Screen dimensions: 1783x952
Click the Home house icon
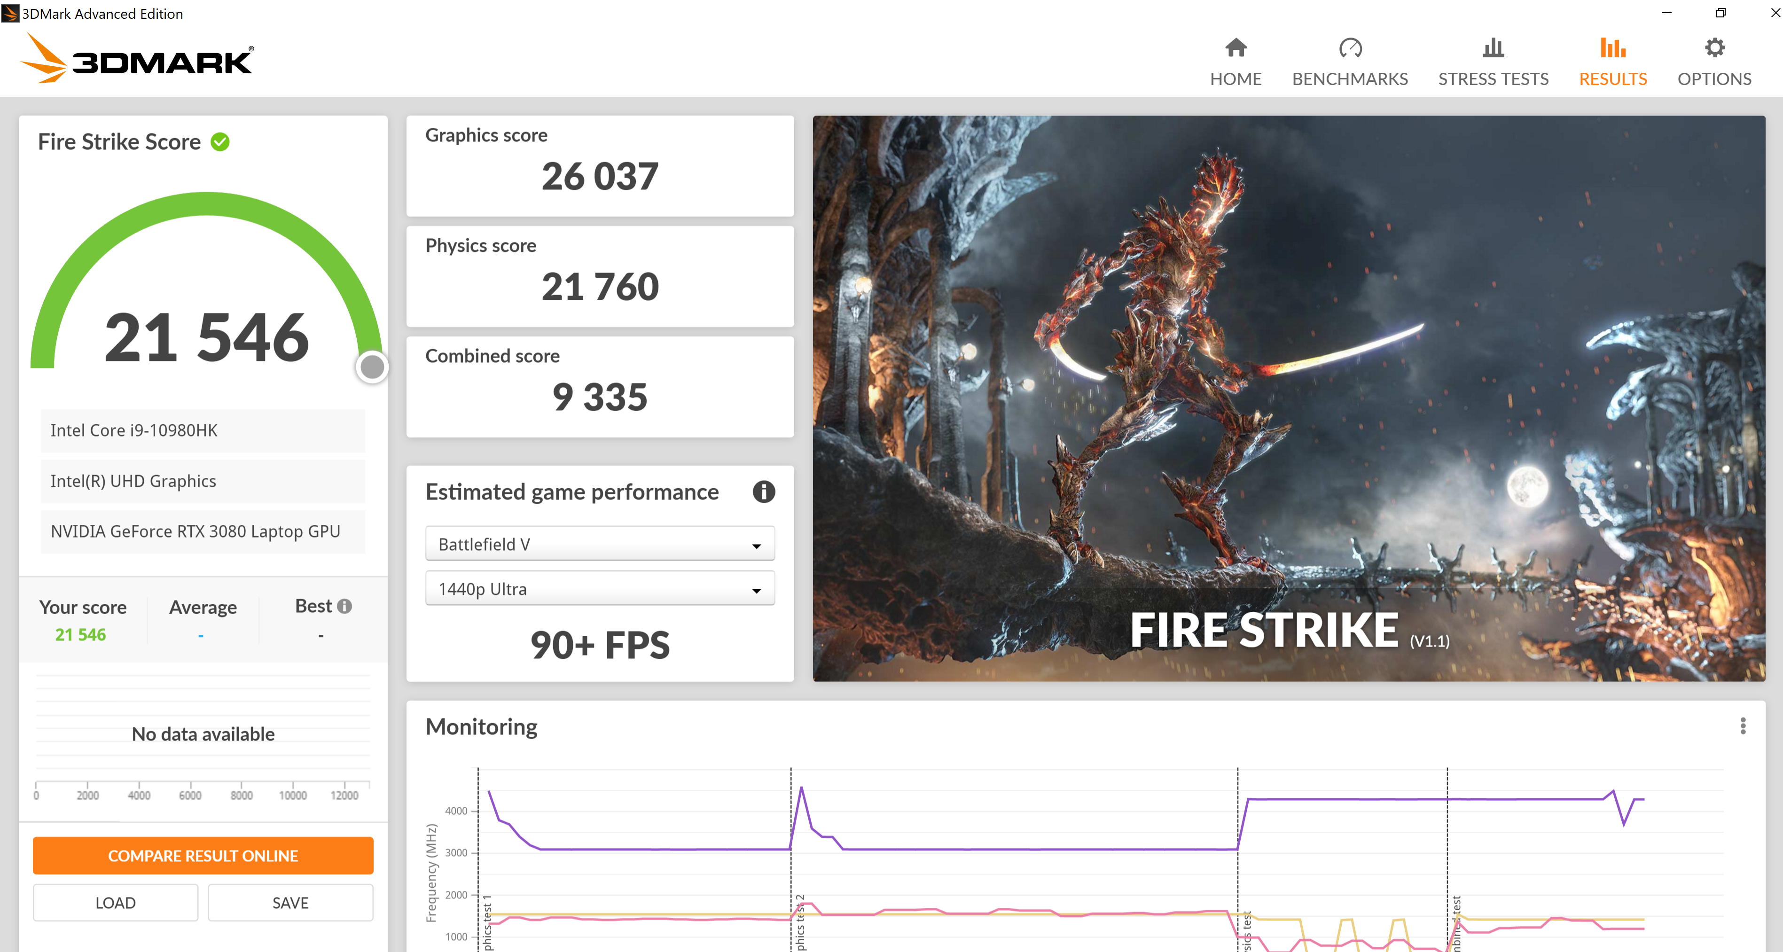coord(1236,48)
